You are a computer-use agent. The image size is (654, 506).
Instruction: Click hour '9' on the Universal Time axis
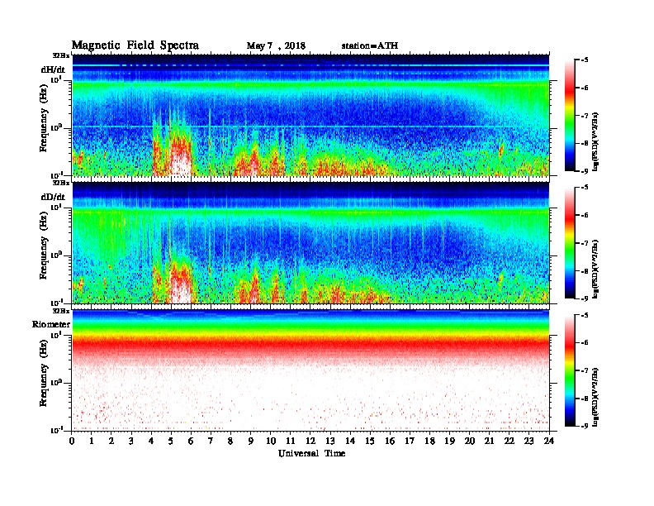(251, 441)
